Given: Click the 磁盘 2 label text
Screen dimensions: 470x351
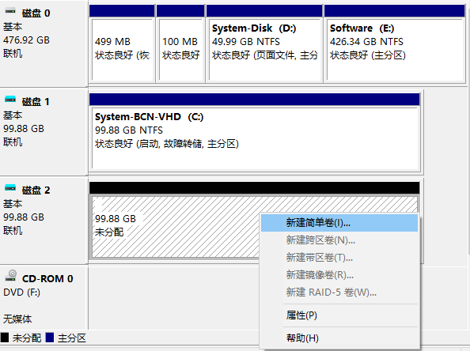Looking at the screenshot, I should (x=36, y=191).
